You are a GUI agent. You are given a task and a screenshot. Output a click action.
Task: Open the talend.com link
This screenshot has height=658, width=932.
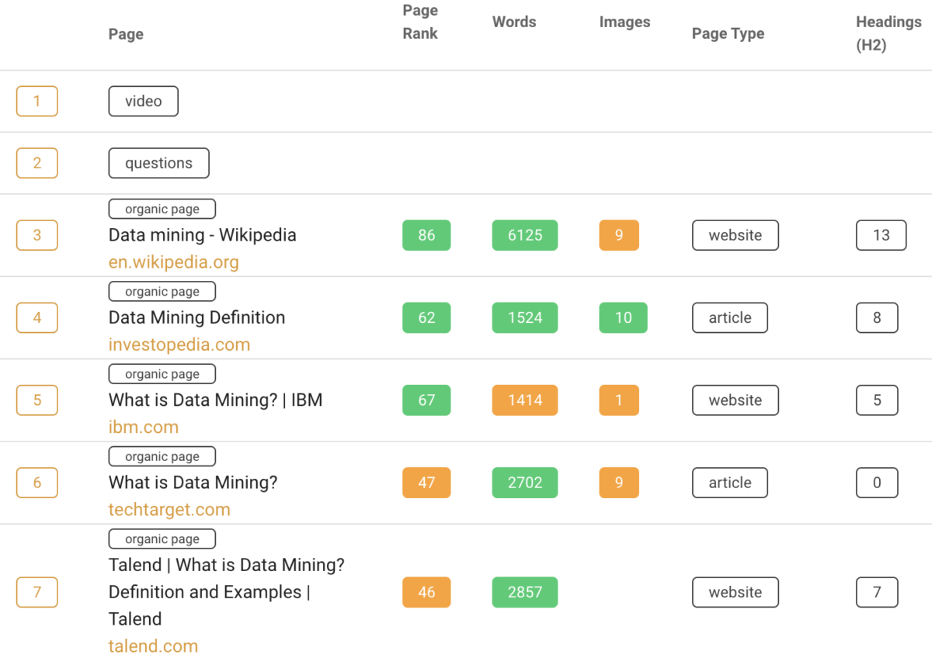[x=153, y=646]
